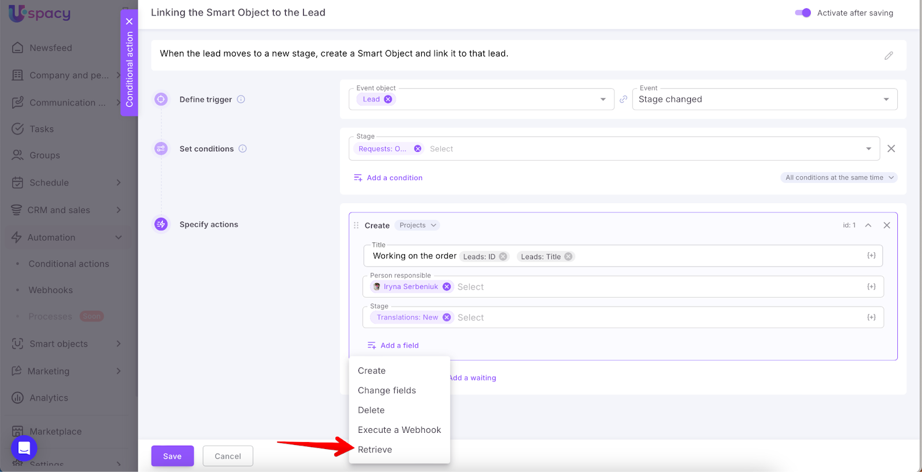Image resolution: width=922 pixels, height=472 pixels.
Task: Open All conditions at the same time dropdown
Action: [838, 177]
